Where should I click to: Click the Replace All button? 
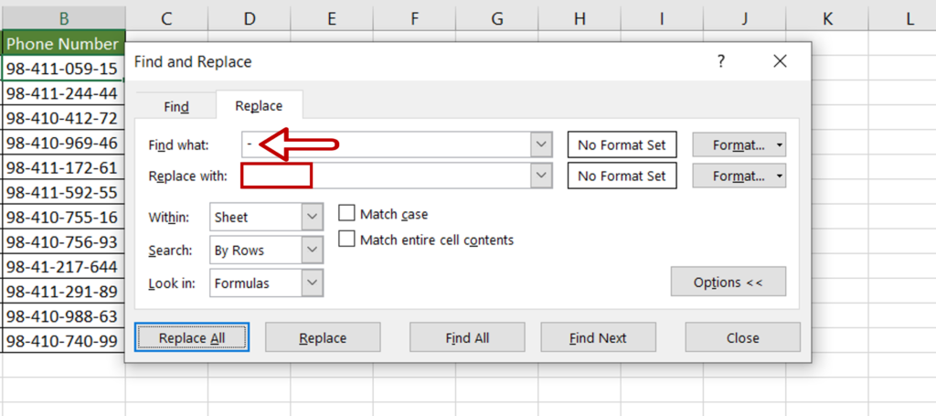pos(192,337)
